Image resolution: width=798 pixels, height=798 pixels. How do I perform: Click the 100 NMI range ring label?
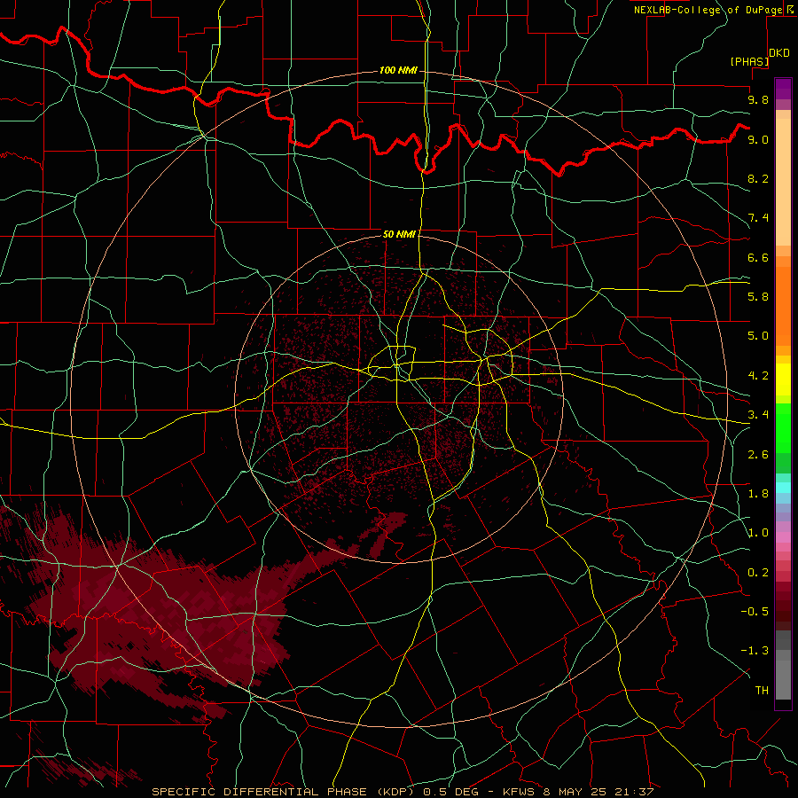(398, 70)
